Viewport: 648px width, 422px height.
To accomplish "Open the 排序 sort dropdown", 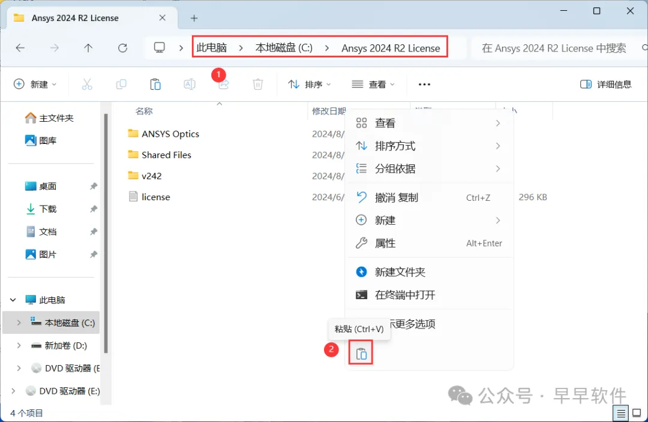I will pos(310,85).
